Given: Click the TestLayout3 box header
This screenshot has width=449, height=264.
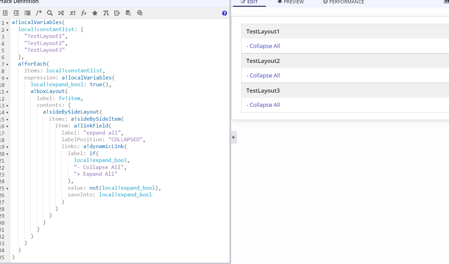Looking at the screenshot, I should point(345,91).
